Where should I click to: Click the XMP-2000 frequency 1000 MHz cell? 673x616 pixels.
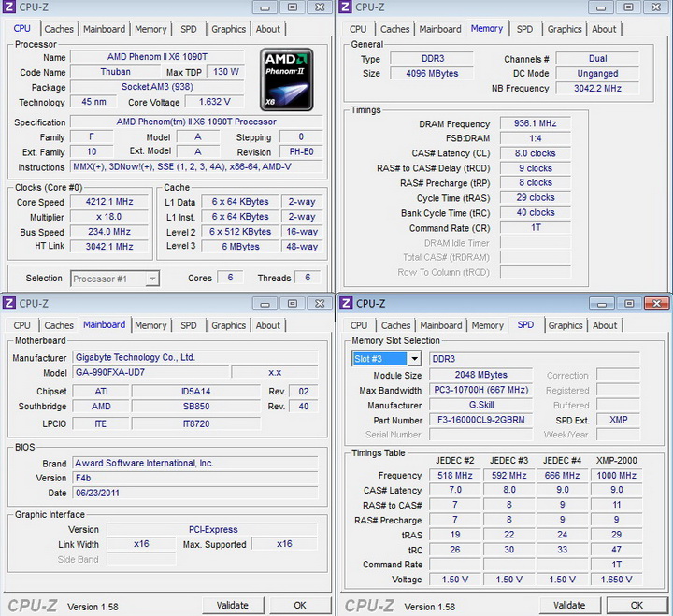(616, 475)
